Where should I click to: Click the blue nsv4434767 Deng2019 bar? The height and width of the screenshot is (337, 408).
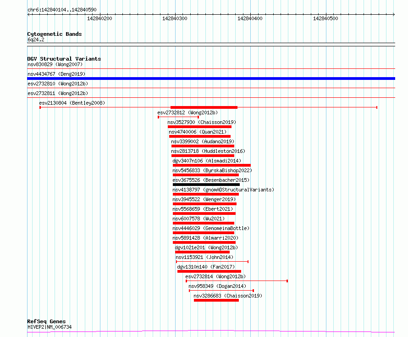click(x=211, y=79)
